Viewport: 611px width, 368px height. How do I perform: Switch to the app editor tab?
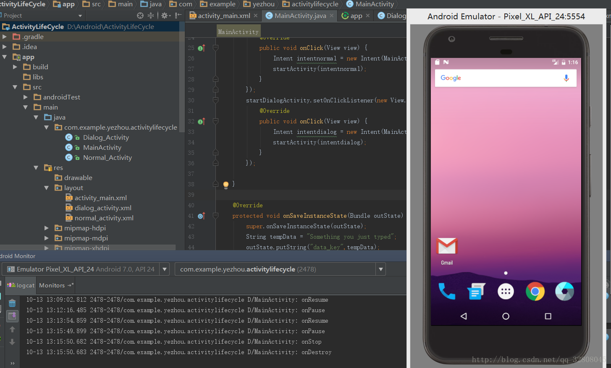(x=356, y=16)
